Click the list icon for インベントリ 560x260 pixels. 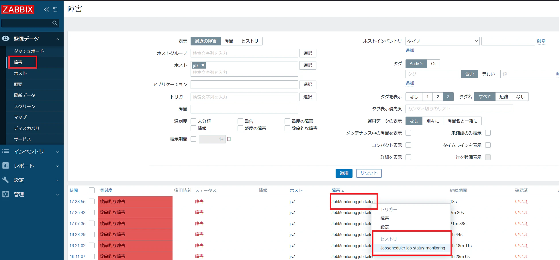5,151
